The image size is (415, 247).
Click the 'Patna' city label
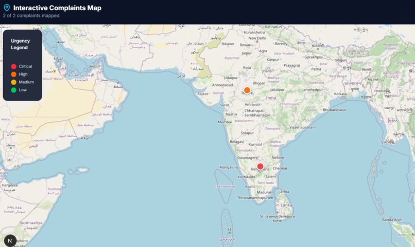tap(316, 69)
